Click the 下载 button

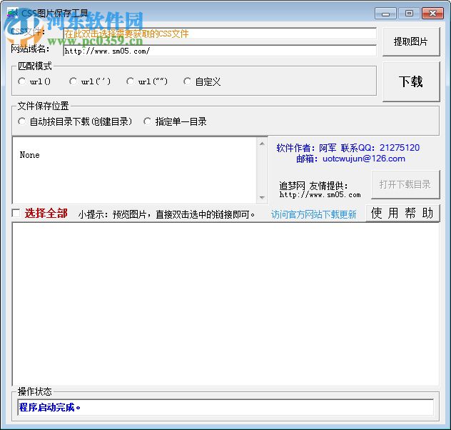[411, 81]
